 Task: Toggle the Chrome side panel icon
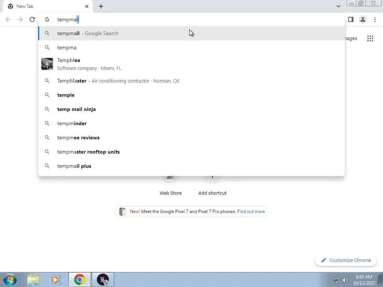point(351,19)
